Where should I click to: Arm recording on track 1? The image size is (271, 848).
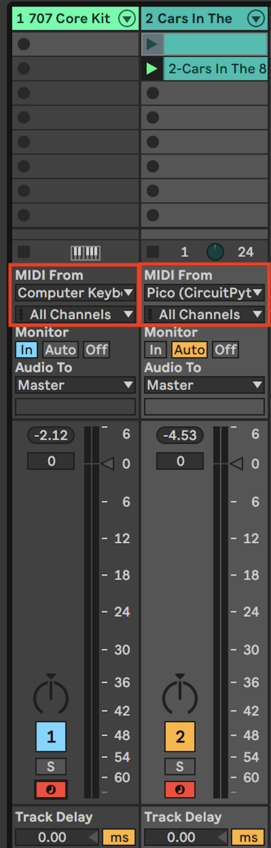(x=51, y=789)
